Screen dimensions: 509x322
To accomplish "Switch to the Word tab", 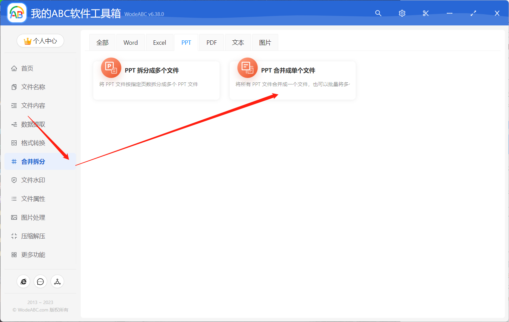I will pyautogui.click(x=130, y=42).
